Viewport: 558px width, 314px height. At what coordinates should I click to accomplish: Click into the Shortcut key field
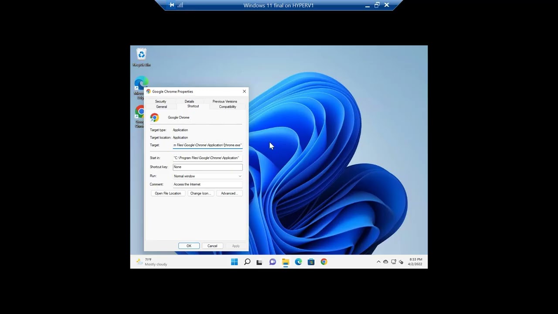coord(208,167)
